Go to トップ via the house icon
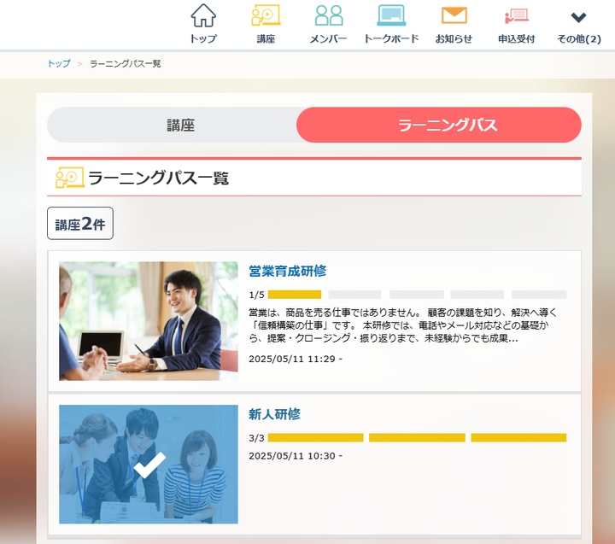This screenshot has width=615, height=544. [x=203, y=15]
